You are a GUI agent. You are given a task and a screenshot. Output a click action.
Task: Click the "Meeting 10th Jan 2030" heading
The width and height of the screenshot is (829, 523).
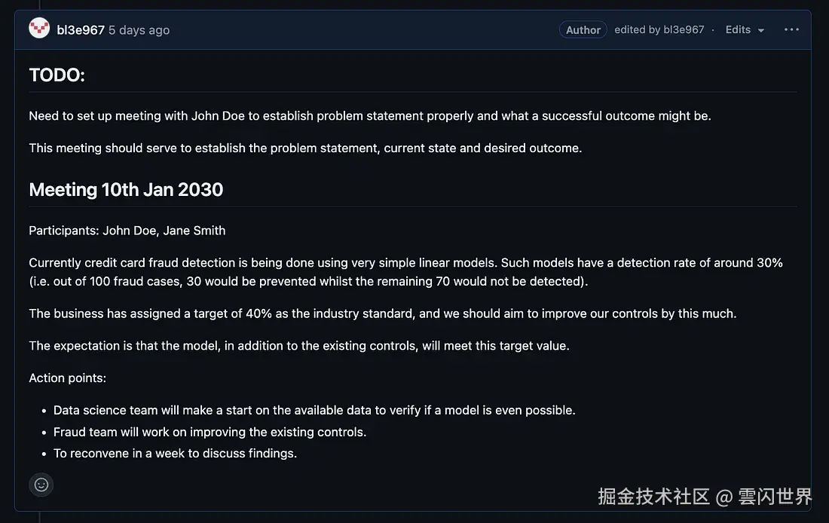126,189
